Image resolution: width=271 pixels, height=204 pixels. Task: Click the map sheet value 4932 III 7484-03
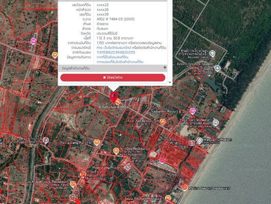click(x=116, y=19)
